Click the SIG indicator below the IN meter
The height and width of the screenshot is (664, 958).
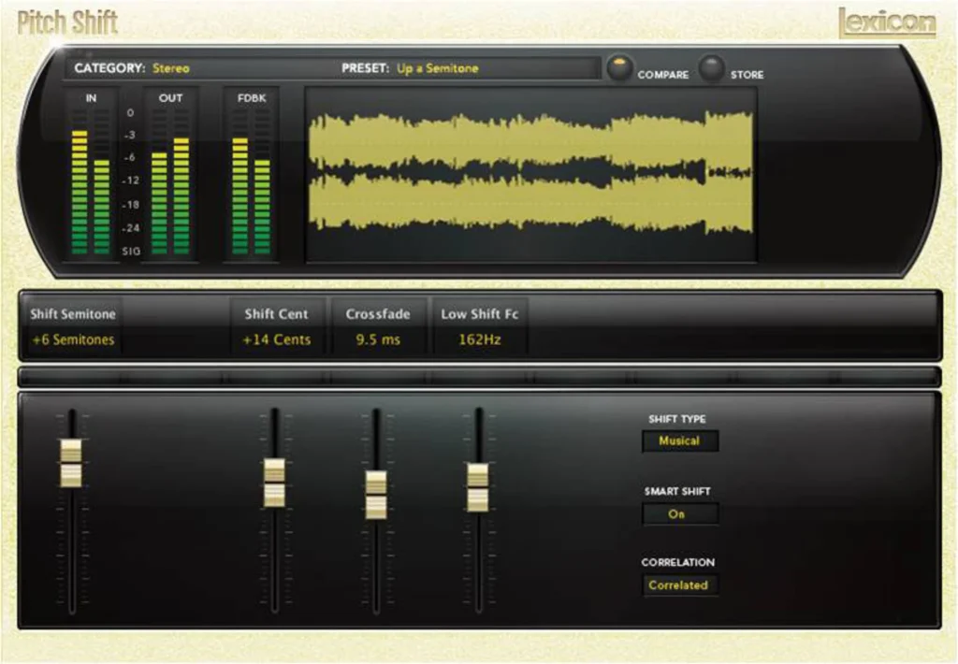pyautogui.click(x=131, y=252)
